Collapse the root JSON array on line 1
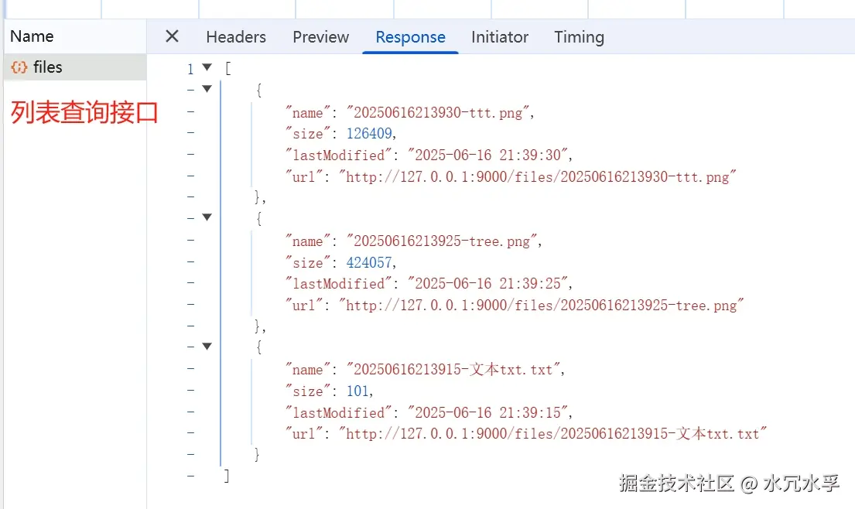855x509 pixels. pos(207,68)
